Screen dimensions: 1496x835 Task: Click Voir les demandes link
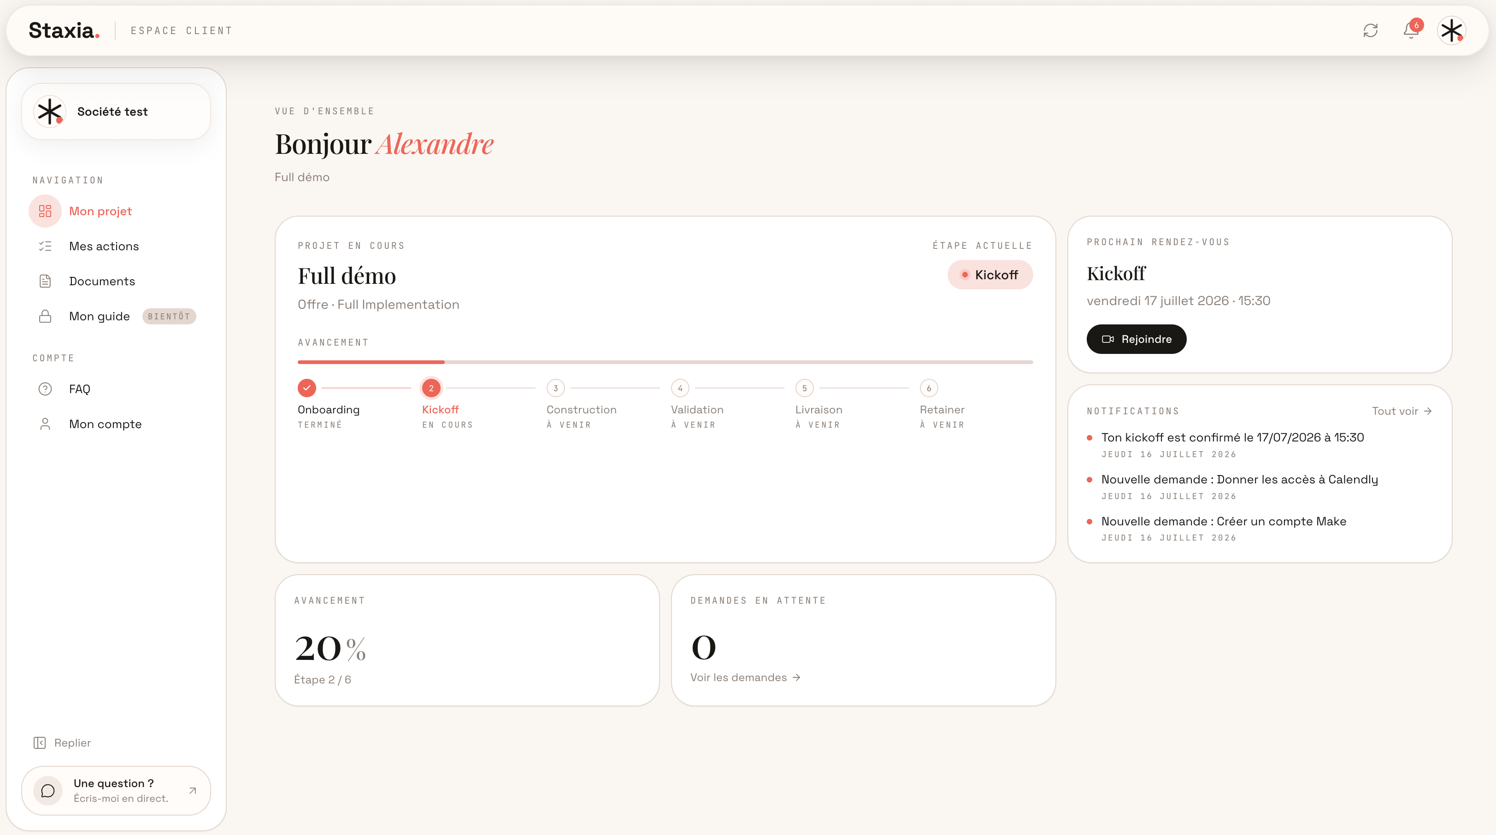745,678
